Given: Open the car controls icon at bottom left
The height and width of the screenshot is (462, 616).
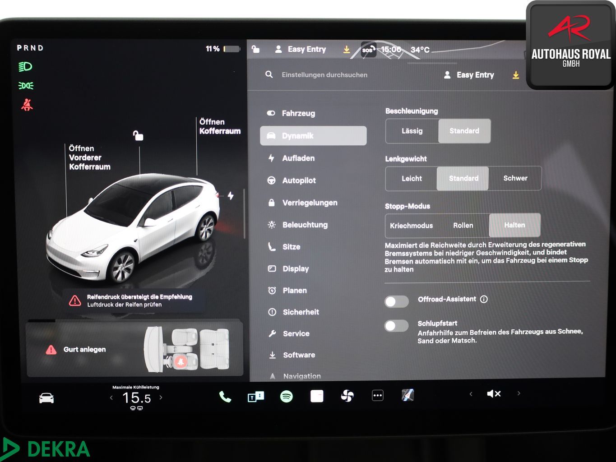Looking at the screenshot, I should (x=46, y=398).
